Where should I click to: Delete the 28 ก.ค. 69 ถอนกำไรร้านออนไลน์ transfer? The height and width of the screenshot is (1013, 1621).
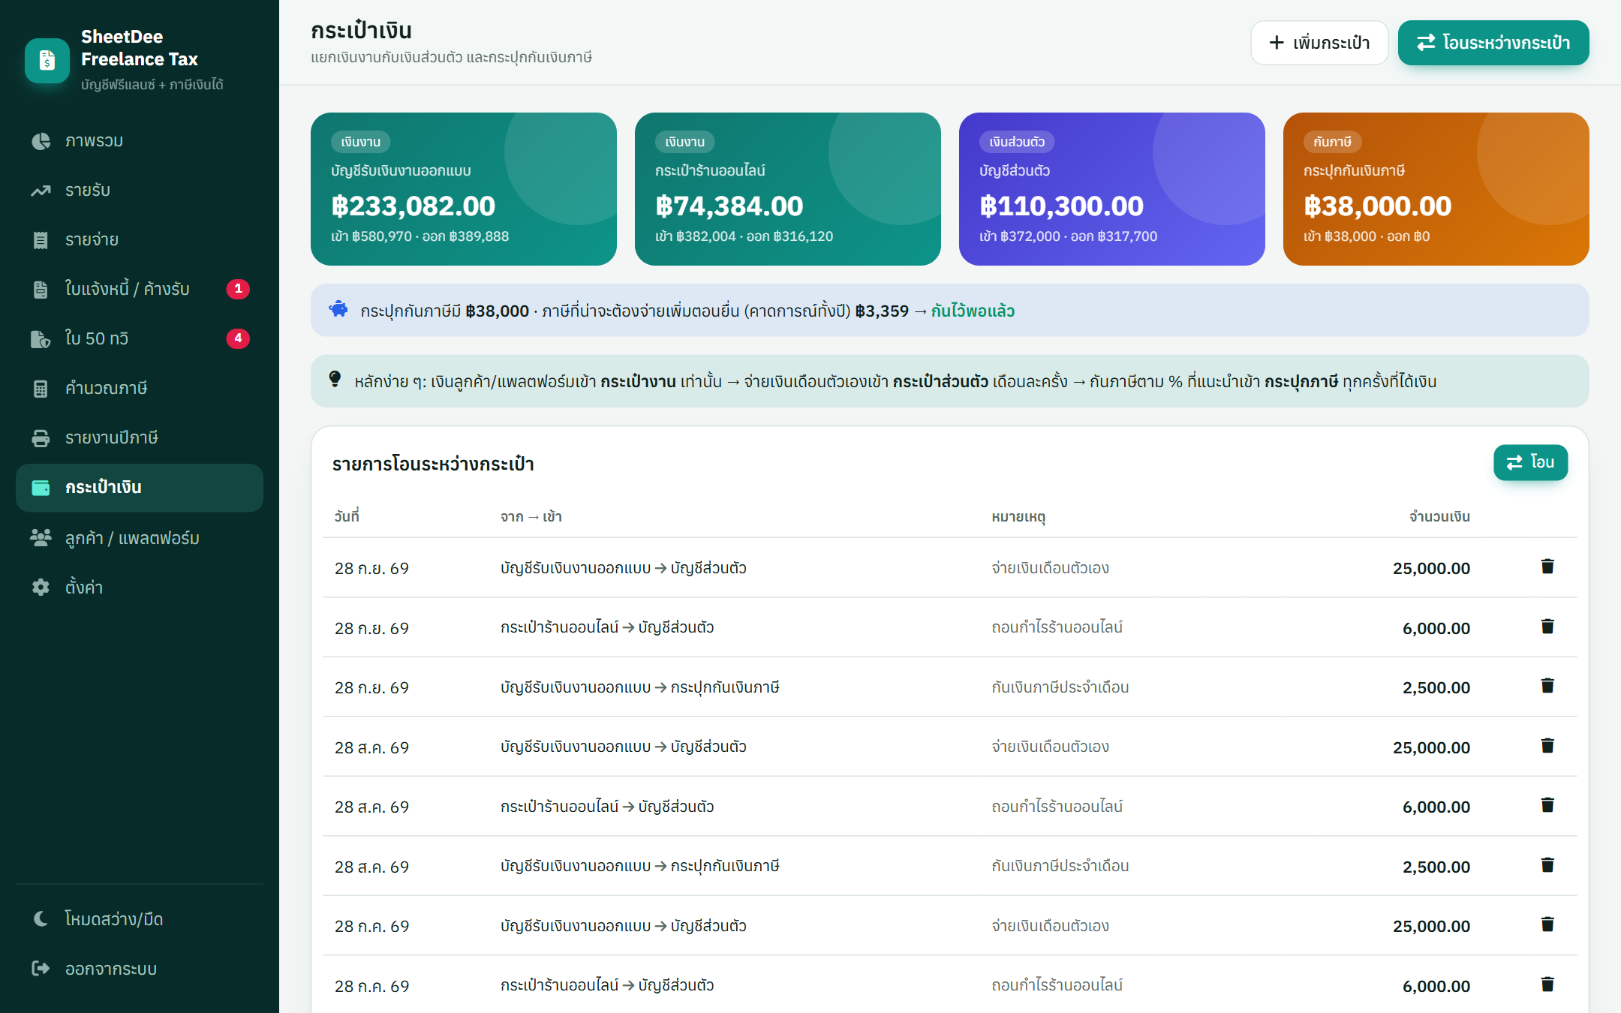[x=1547, y=984]
